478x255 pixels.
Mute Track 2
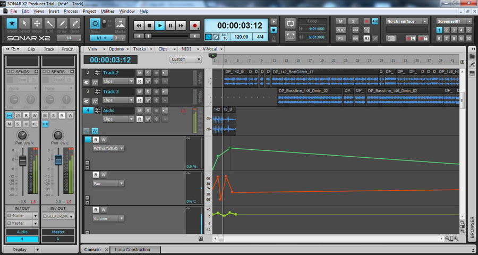(x=140, y=73)
